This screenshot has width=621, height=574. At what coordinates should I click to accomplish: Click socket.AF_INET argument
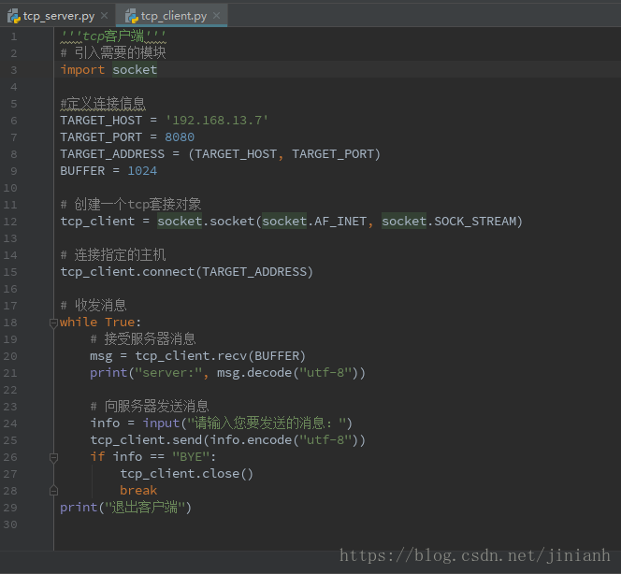[x=314, y=222]
